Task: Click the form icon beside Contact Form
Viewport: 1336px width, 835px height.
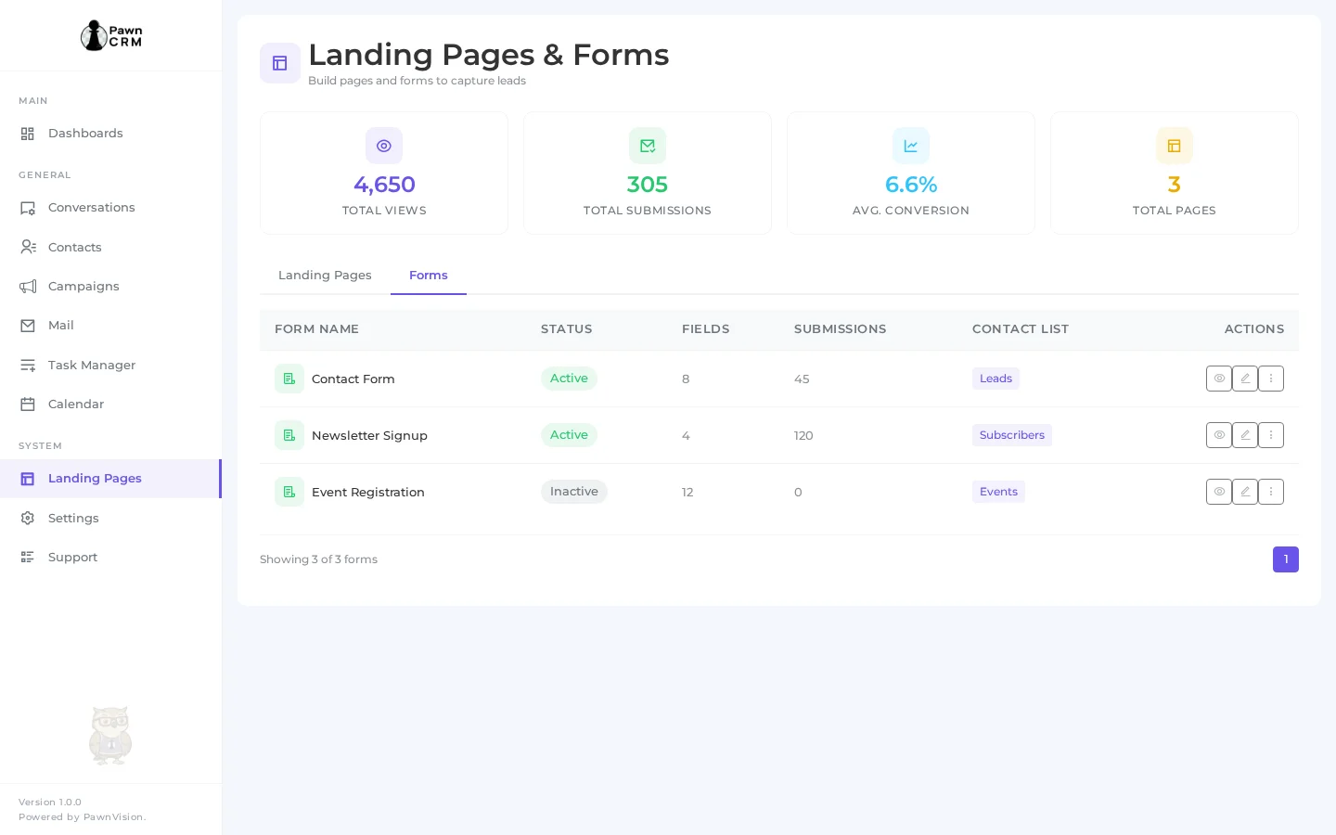Action: [289, 379]
